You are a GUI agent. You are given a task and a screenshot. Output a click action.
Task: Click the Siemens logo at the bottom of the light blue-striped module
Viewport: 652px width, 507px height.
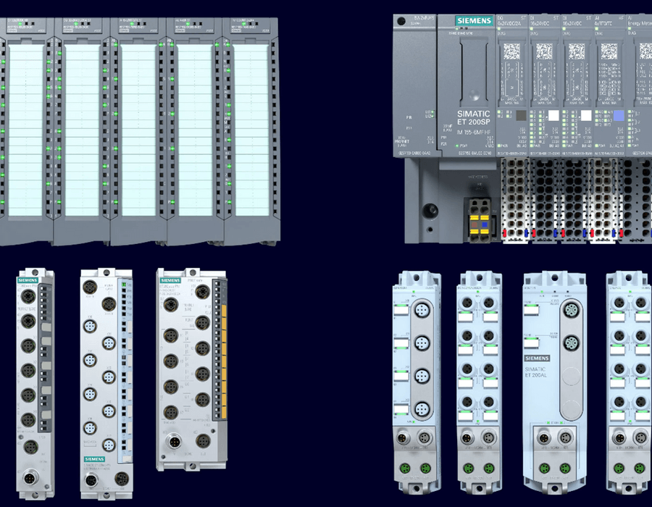[96, 459]
